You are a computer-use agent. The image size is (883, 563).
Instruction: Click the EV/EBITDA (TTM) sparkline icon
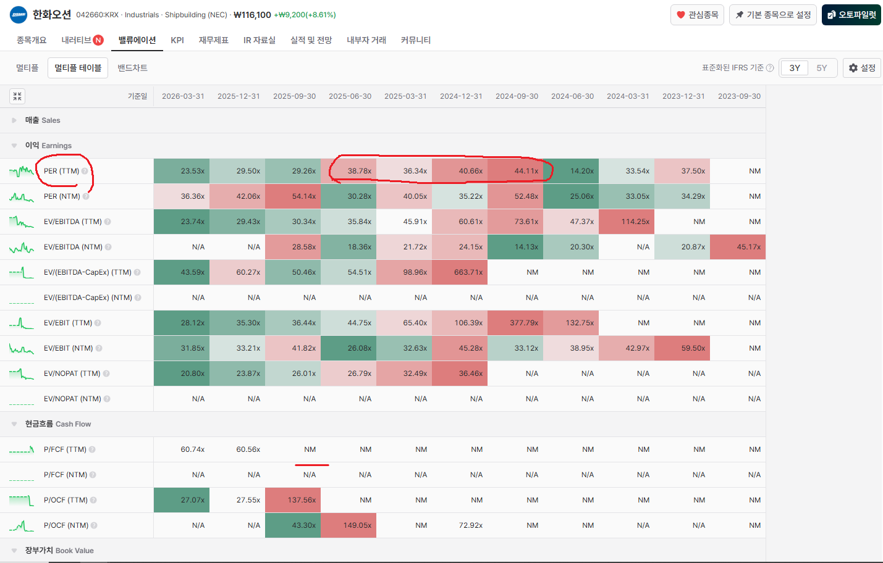pos(22,222)
